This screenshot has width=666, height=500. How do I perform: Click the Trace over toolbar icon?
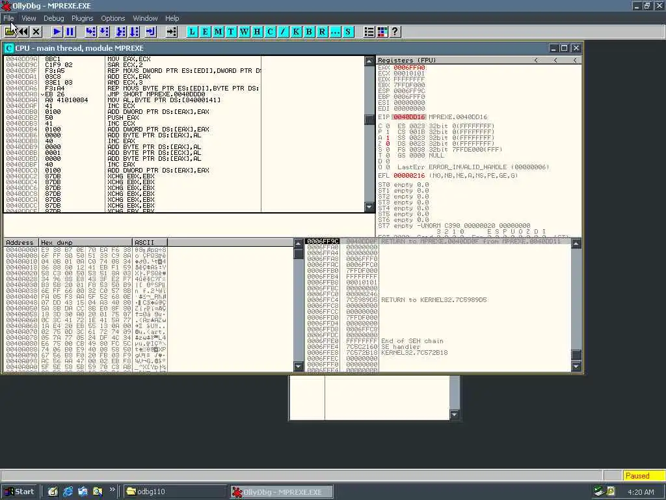[x=134, y=31]
